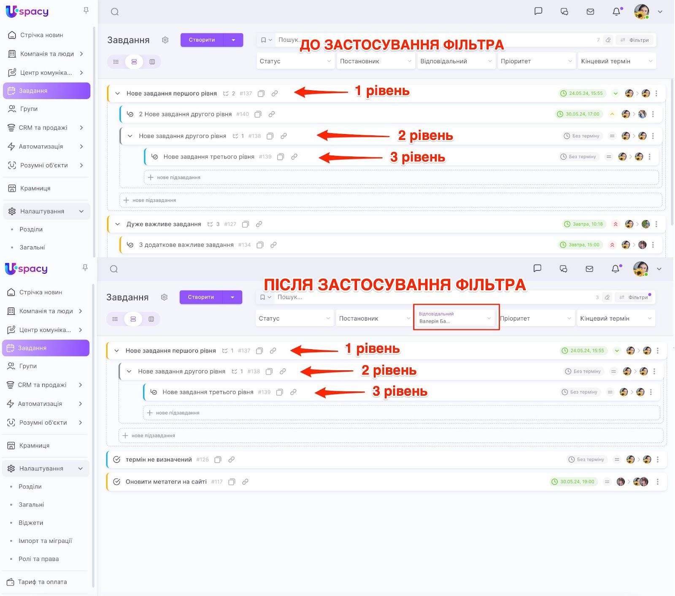Open Імпорт та міграції in the sidebar
This screenshot has height=596, width=675.
pyautogui.click(x=45, y=541)
